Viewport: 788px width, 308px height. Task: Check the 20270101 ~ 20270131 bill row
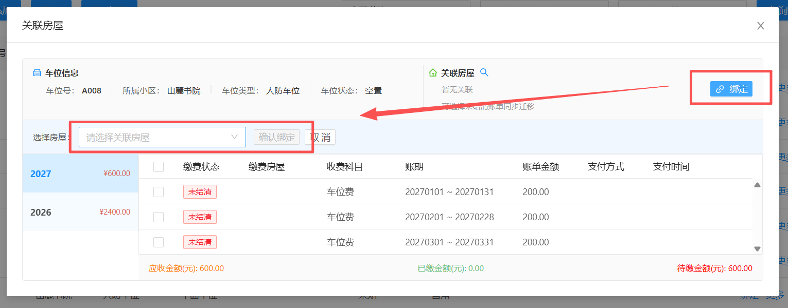(x=159, y=192)
